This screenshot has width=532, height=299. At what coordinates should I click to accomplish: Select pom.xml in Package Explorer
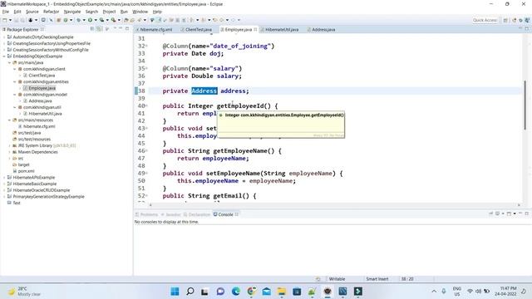[26, 171]
